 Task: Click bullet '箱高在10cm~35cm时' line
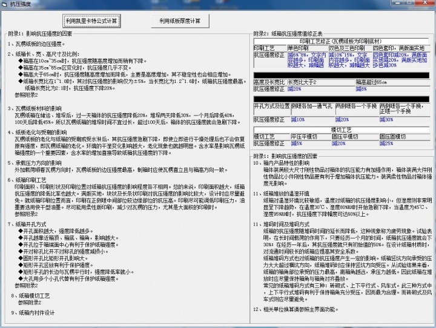coord(82,61)
